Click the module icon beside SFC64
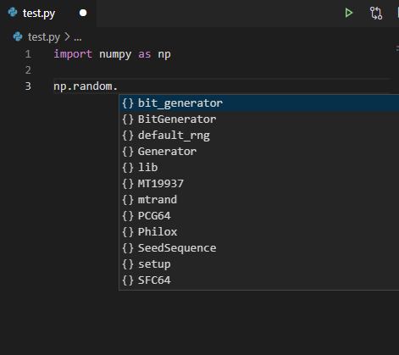This screenshot has width=399, height=355. [x=128, y=280]
